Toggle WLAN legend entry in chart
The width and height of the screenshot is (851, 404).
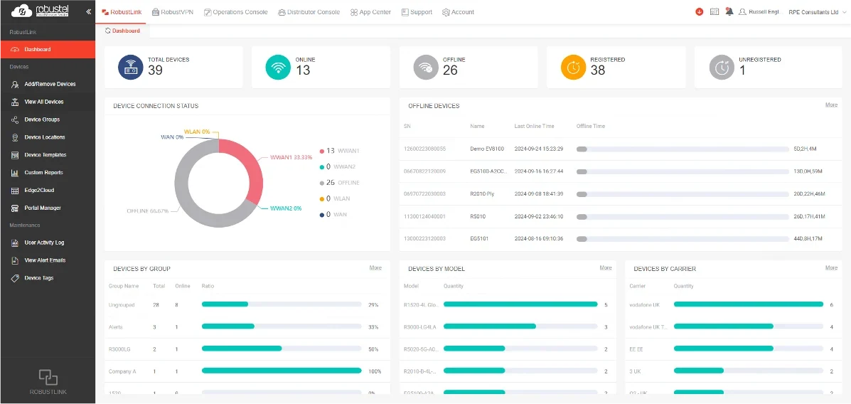point(335,198)
